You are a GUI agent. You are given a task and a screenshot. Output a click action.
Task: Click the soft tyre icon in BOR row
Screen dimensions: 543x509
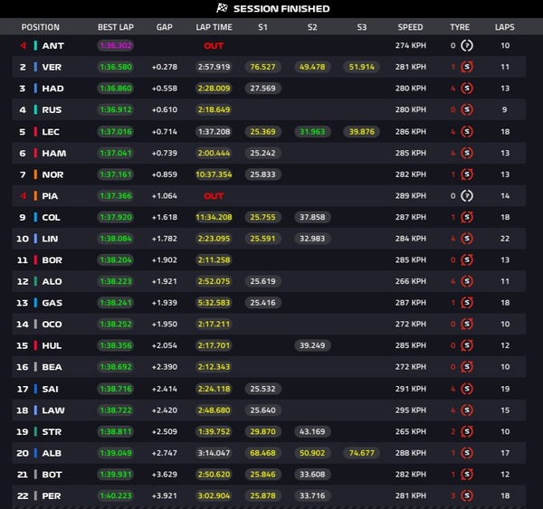point(466,259)
